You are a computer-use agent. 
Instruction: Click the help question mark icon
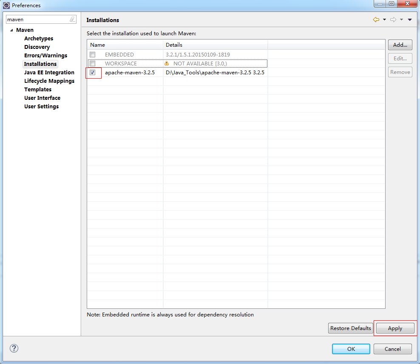click(x=14, y=348)
